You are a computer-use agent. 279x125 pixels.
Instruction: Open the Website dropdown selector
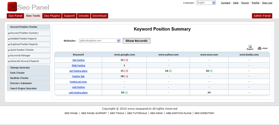(x=100, y=41)
